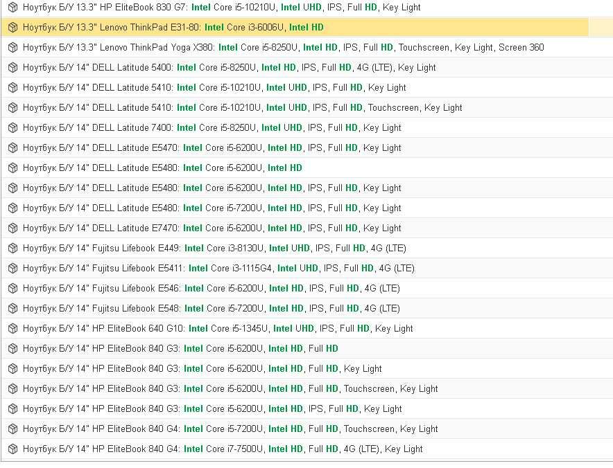Image resolution: width=613 pixels, height=468 pixels.
Task: Select 'HP EliteBook 640 G10' i5-1345U row text
Action: [218, 329]
